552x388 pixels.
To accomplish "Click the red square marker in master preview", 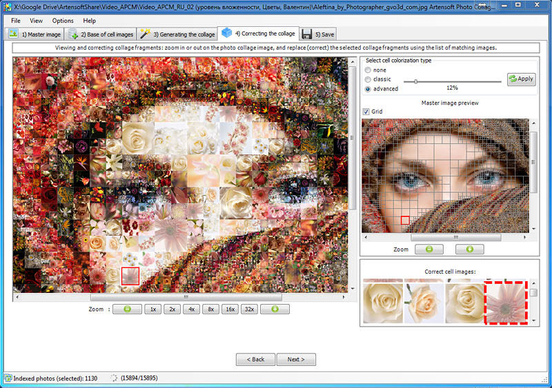I will [405, 221].
